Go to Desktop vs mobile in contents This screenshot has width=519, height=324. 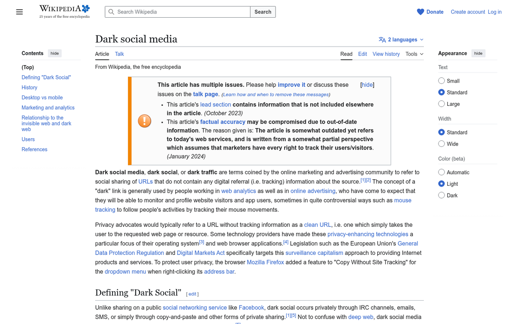click(x=42, y=98)
